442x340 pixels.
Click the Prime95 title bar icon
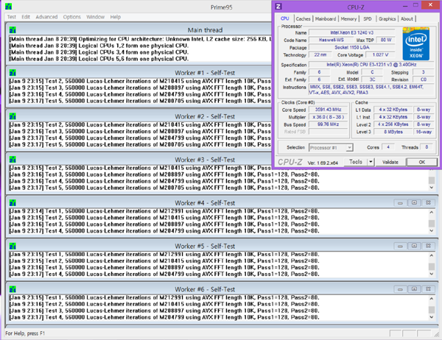pos(8,7)
